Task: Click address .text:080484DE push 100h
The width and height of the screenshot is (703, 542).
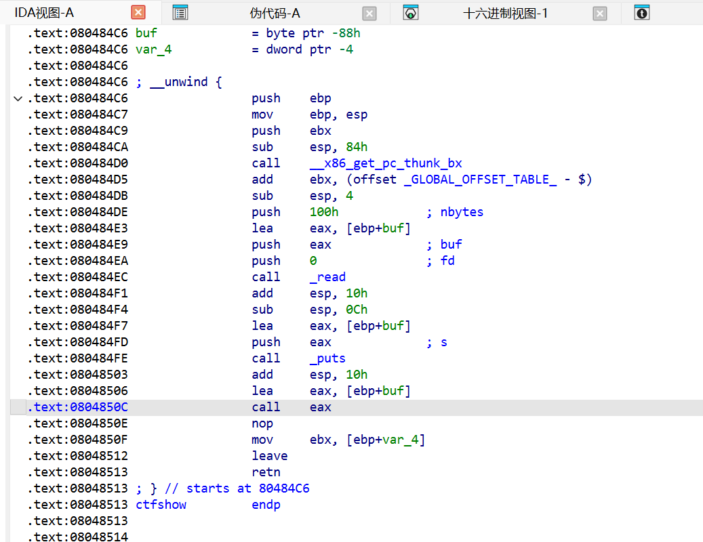Action: 77,212
